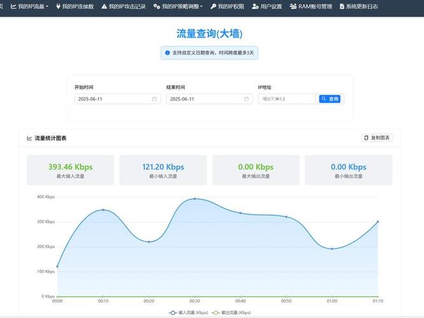
Task: Click the 400 Kbps axis label
Action: coord(46,197)
